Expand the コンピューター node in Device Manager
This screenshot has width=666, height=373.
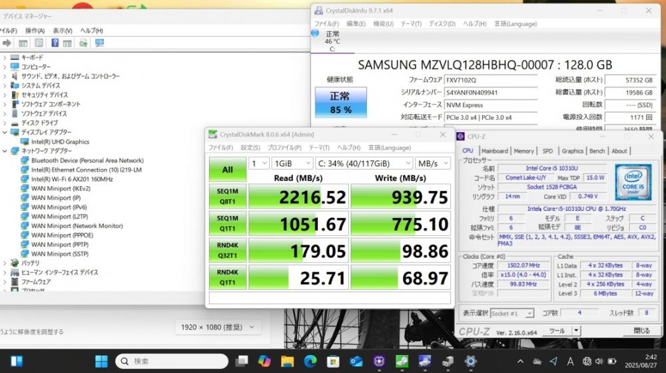pyautogui.click(x=5, y=66)
